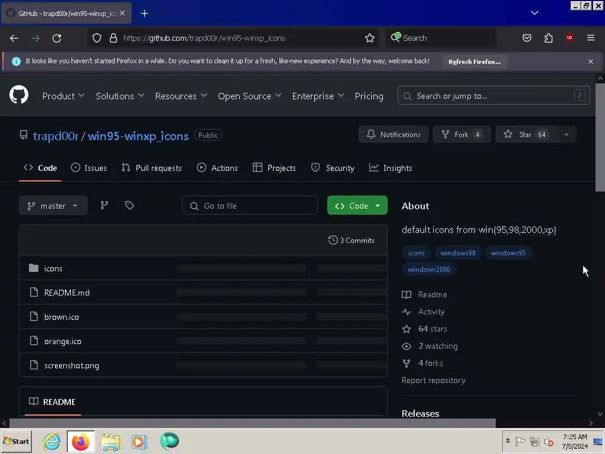Viewport: 605px width, 454px height.
Task: Click Report repository link
Action: [x=433, y=380]
